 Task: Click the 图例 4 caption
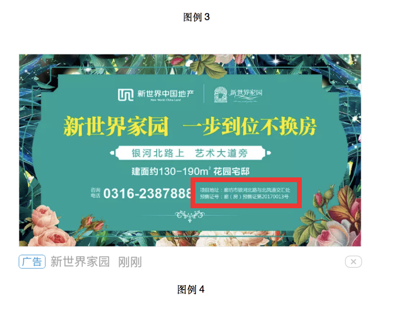pyautogui.click(x=191, y=289)
